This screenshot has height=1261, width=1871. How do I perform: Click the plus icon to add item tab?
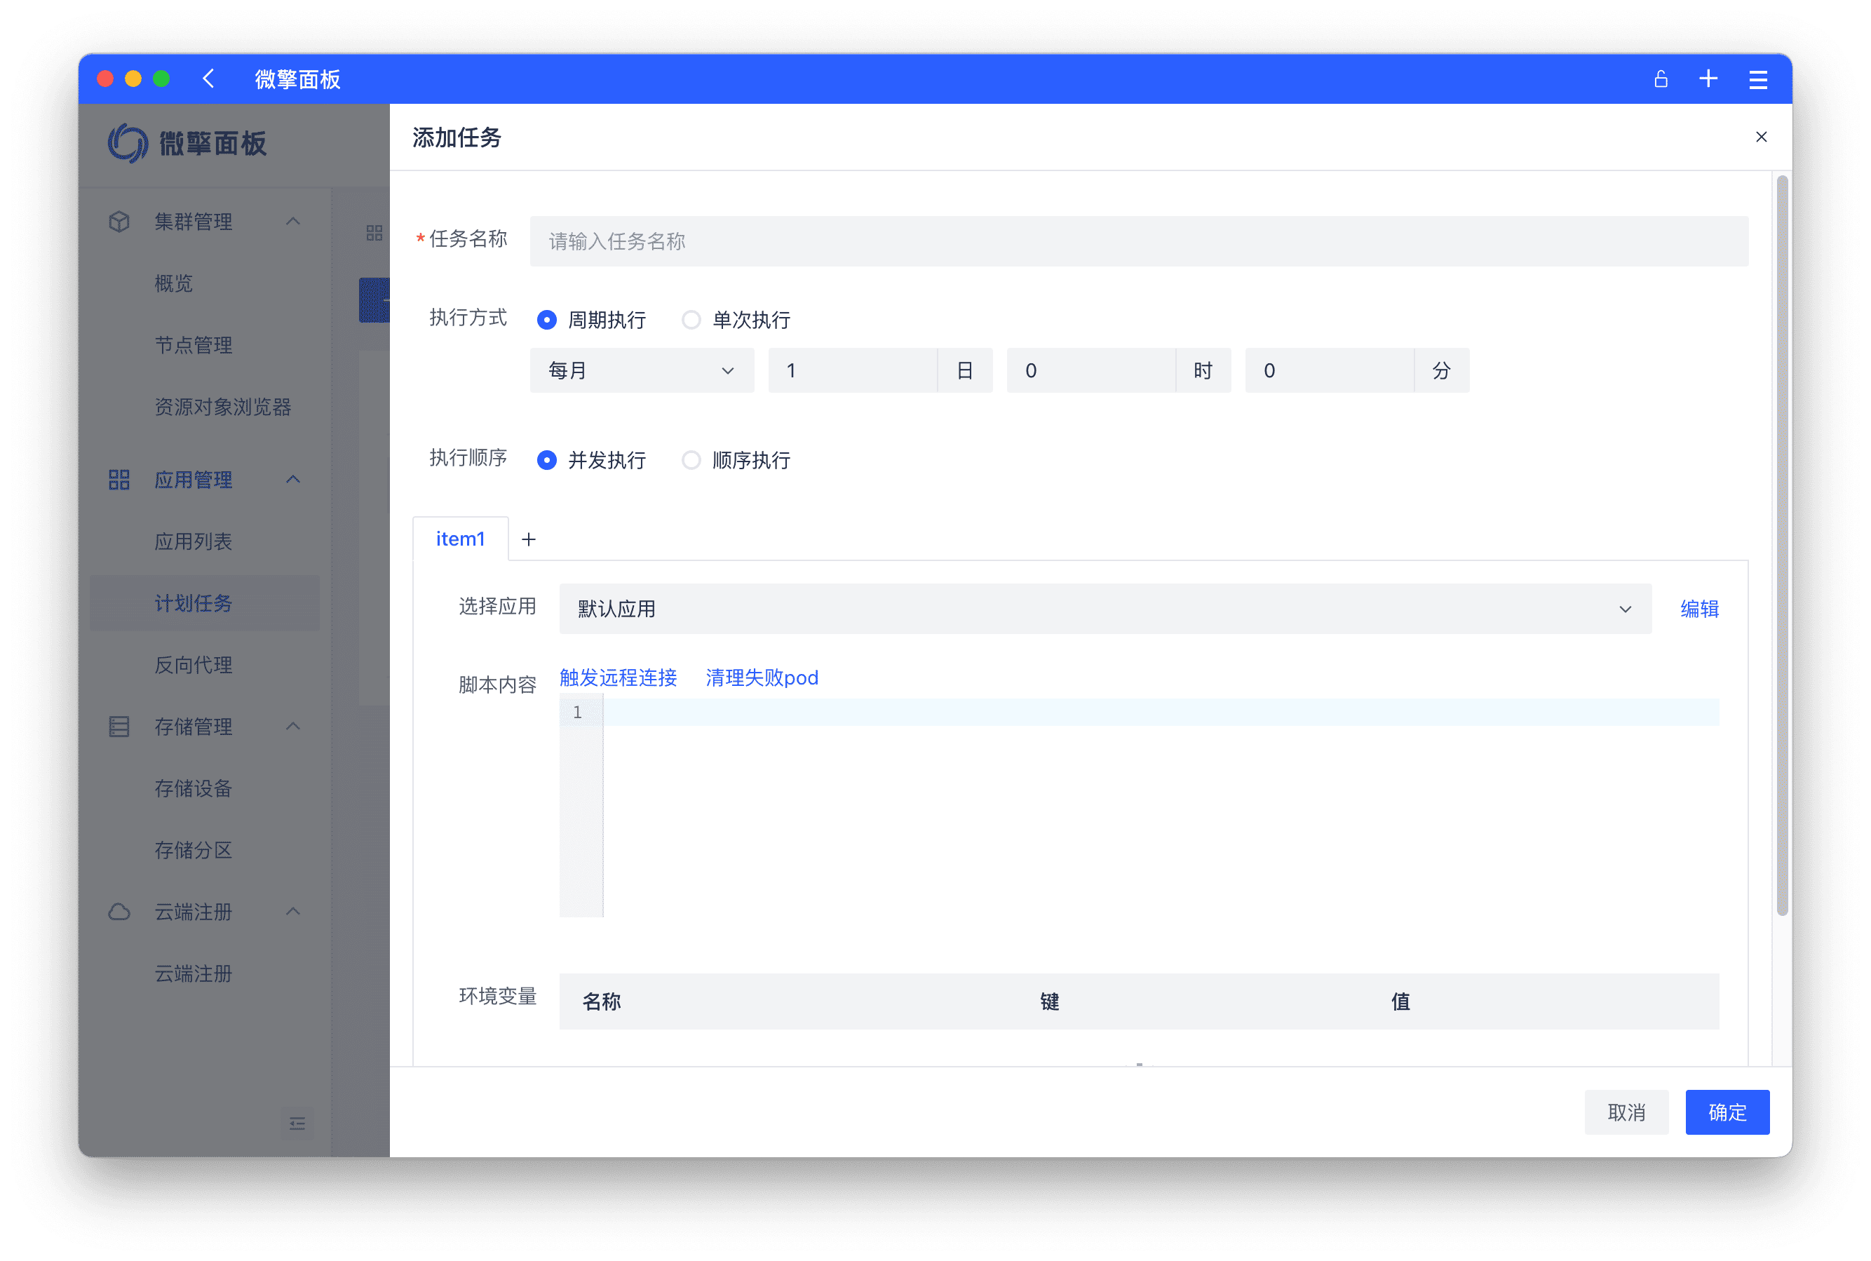pyautogui.click(x=528, y=539)
